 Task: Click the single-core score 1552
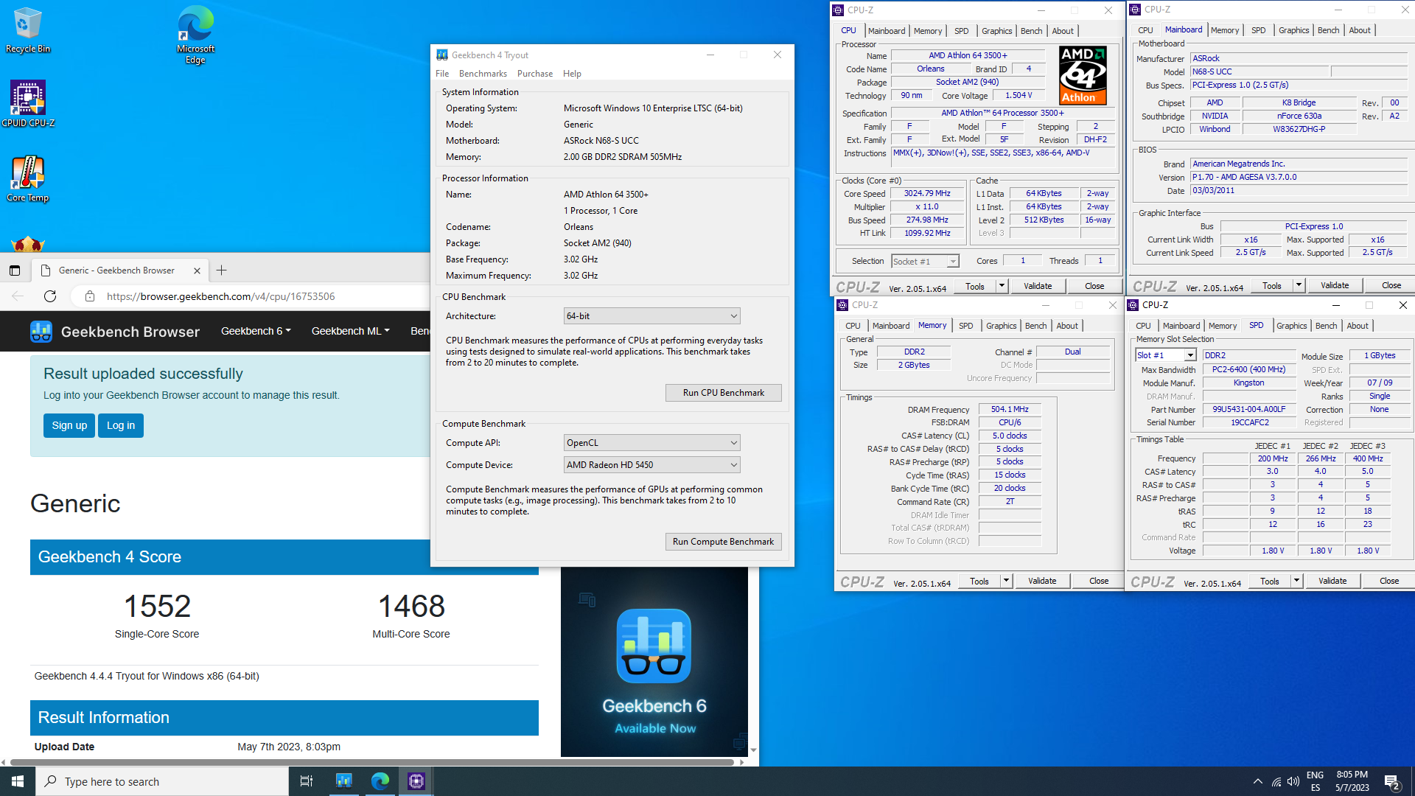157,607
